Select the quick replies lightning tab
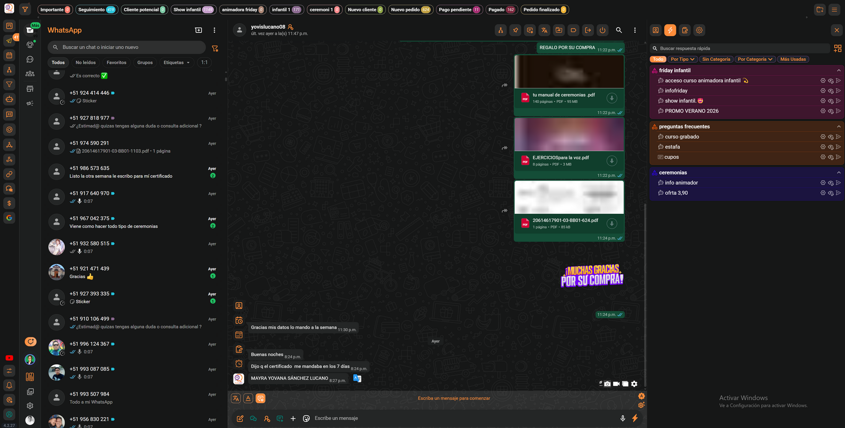Screen dimensions: 845x428 (670, 30)
